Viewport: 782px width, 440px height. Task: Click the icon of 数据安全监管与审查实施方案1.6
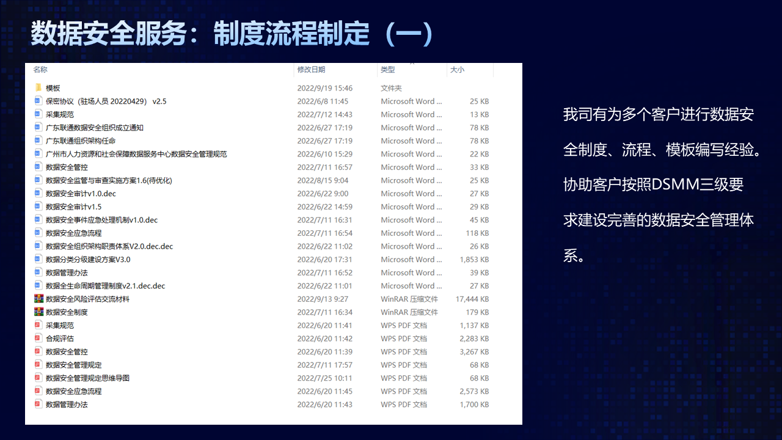(38, 180)
